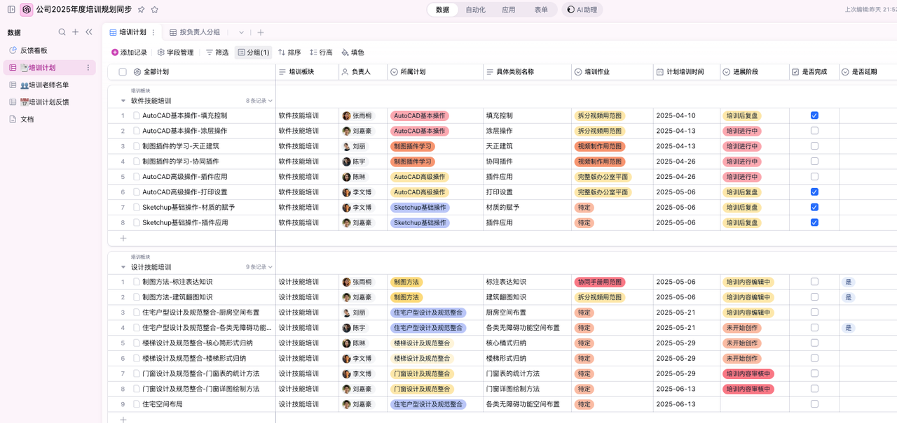Open the AI 助理 assistant
Image resolution: width=897 pixels, height=423 pixels.
[582, 10]
